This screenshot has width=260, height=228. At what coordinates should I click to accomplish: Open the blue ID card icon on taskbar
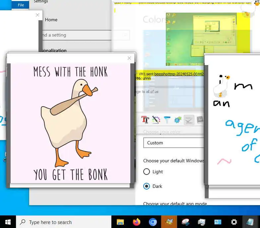pos(218,222)
